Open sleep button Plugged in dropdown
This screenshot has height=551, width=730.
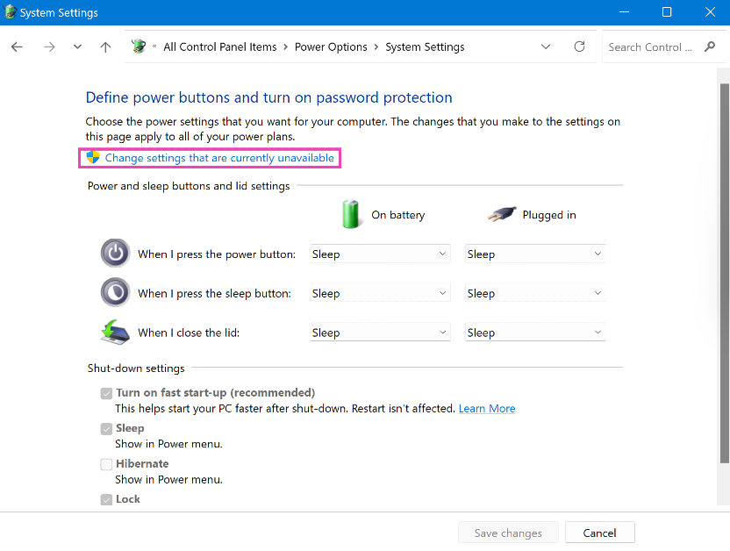534,294
